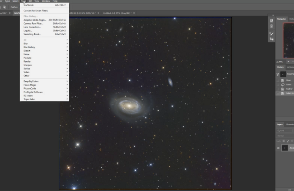Click the zoom out mountain icon in Navigator
This screenshot has height=191, width=294.
[x=288, y=62]
